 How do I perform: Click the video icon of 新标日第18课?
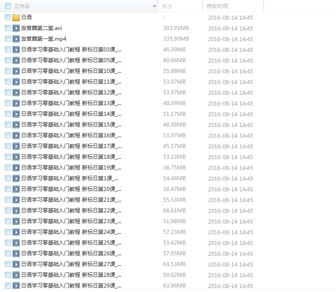16,157
